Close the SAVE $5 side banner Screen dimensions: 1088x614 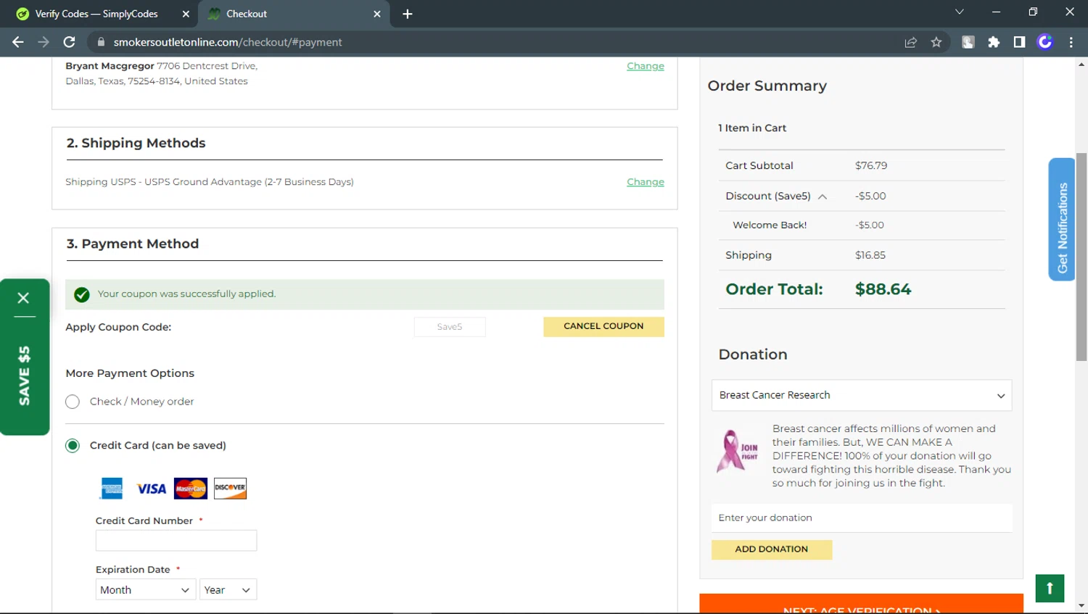tap(23, 298)
